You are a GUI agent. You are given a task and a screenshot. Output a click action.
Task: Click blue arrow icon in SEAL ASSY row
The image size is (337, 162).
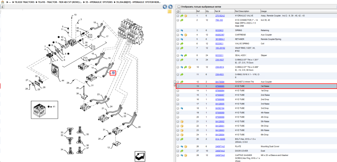pos(182,55)
